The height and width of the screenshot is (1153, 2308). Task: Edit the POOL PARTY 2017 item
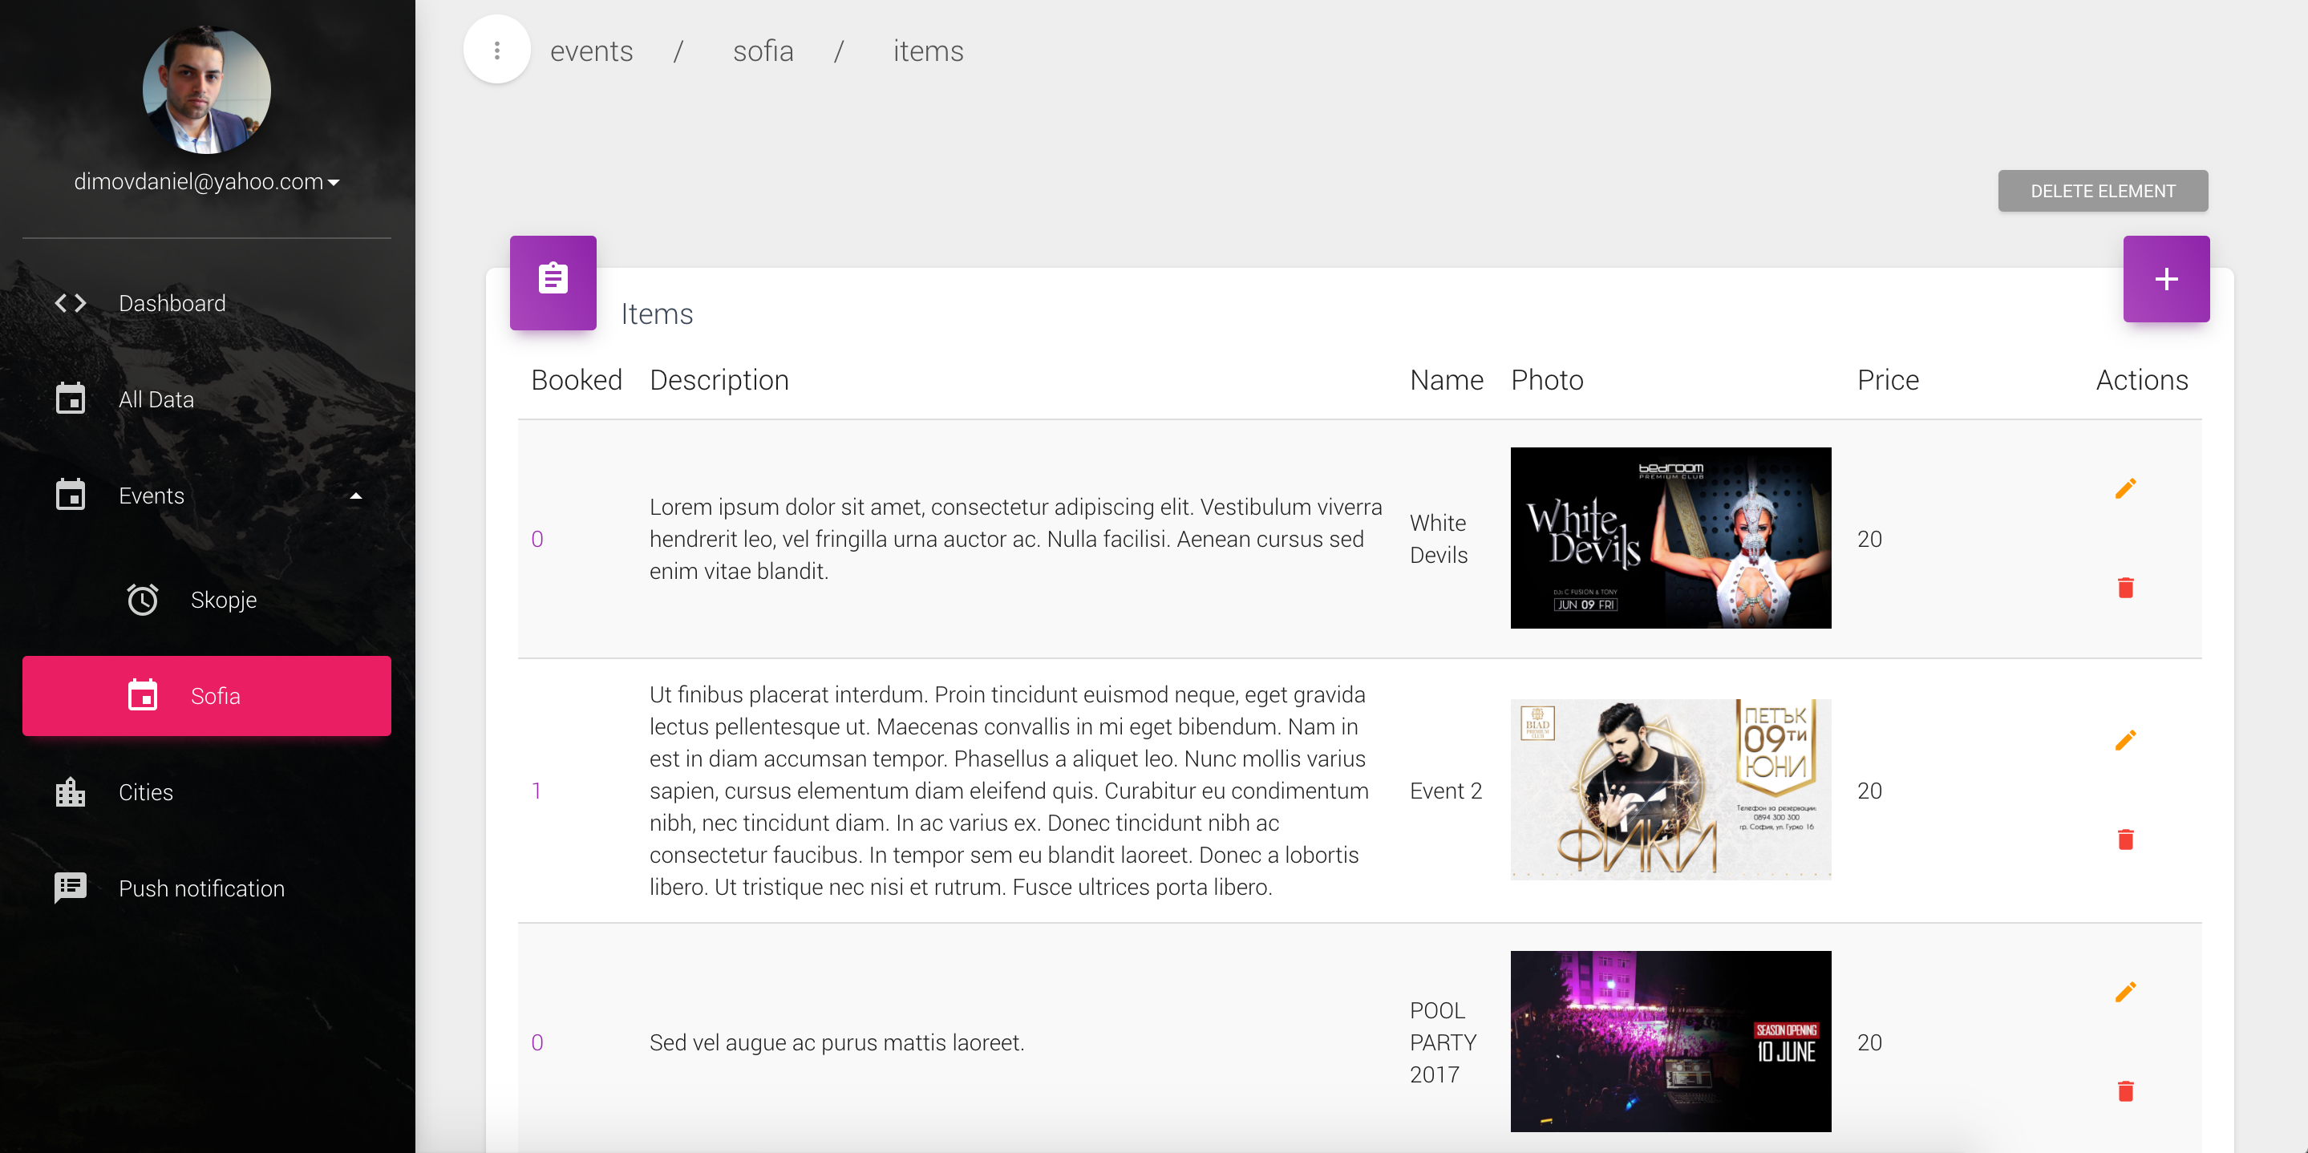tap(2125, 992)
